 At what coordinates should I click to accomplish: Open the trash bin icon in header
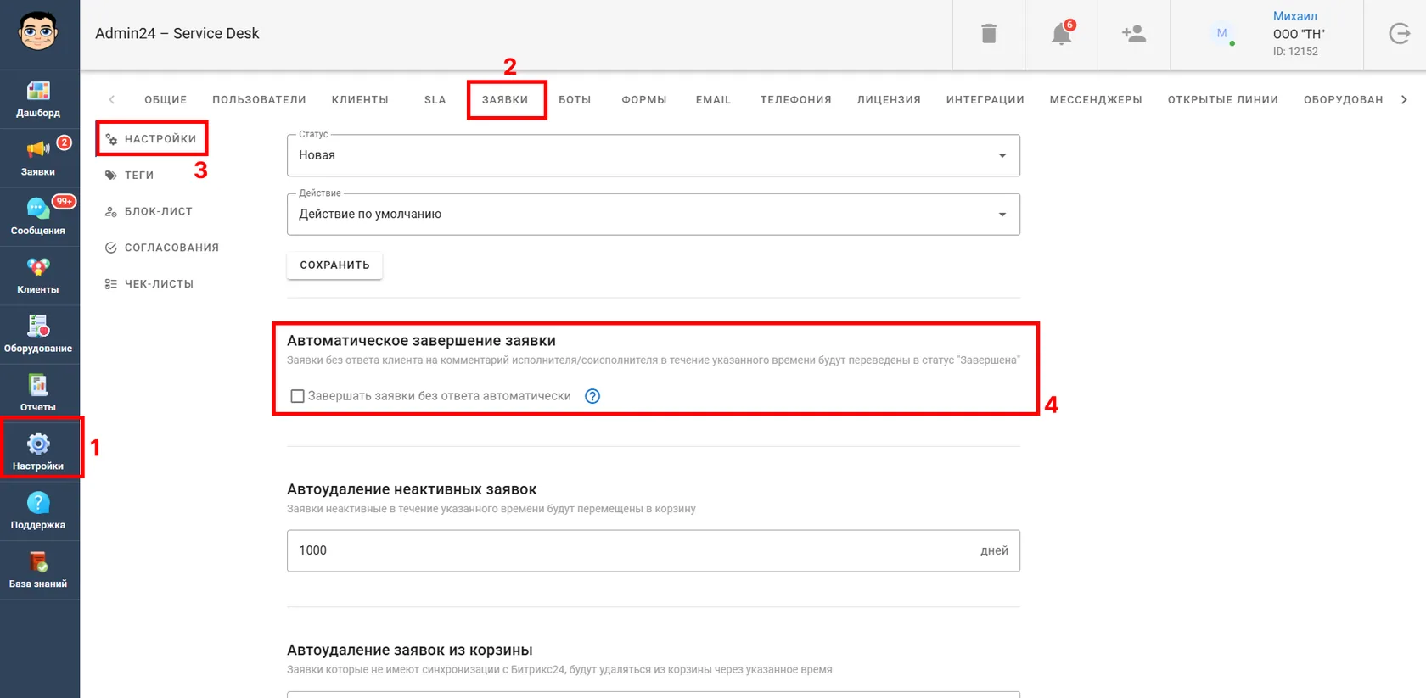pyautogui.click(x=989, y=34)
